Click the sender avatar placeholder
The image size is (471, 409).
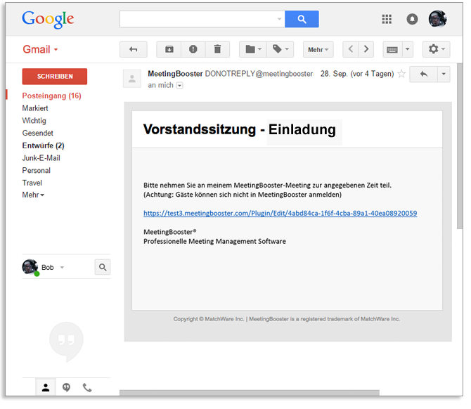(132, 79)
